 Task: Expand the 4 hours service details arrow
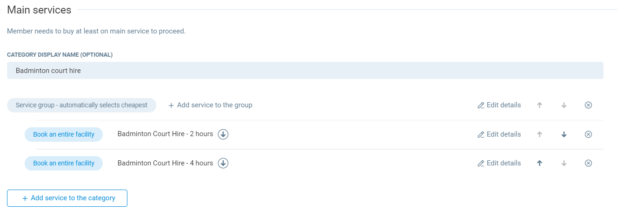223,163
